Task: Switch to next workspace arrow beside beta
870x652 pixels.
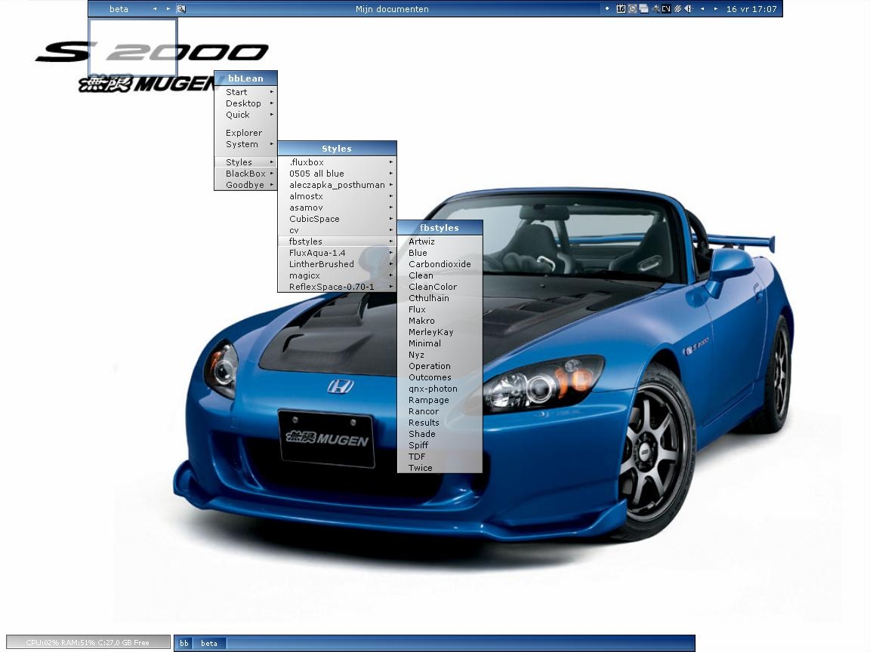Action: (168, 9)
